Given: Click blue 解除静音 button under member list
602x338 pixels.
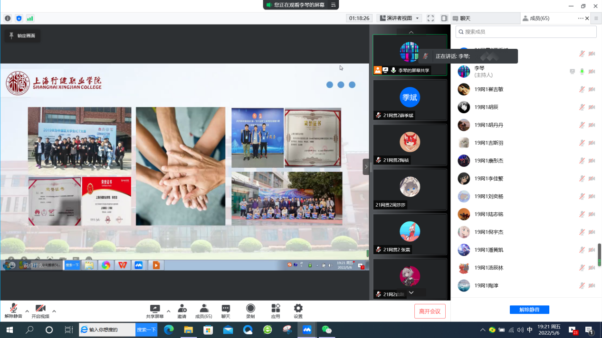Looking at the screenshot, I should (x=529, y=310).
